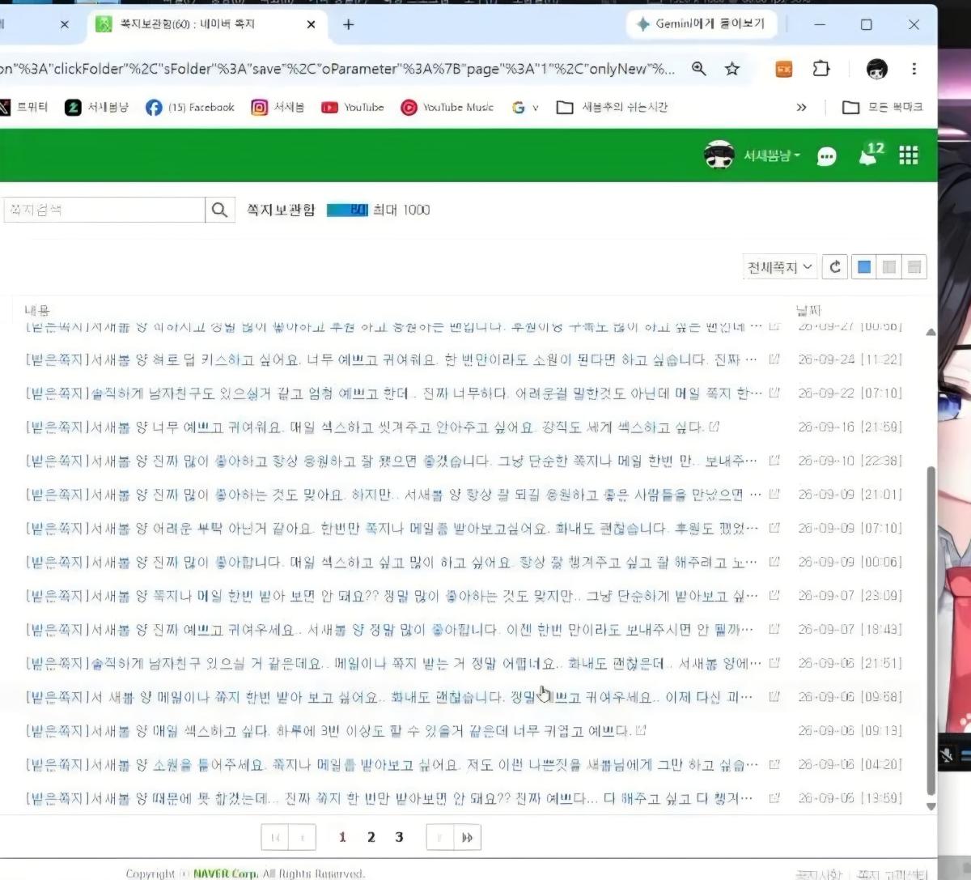Viewport: 971px width, 880px height.
Task: Open a new browser tab with plus
Action: (x=349, y=24)
